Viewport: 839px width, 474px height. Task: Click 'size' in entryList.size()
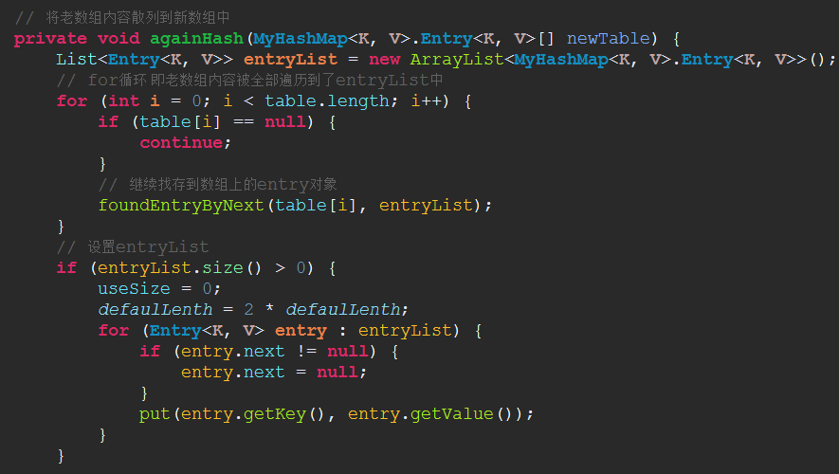223,268
